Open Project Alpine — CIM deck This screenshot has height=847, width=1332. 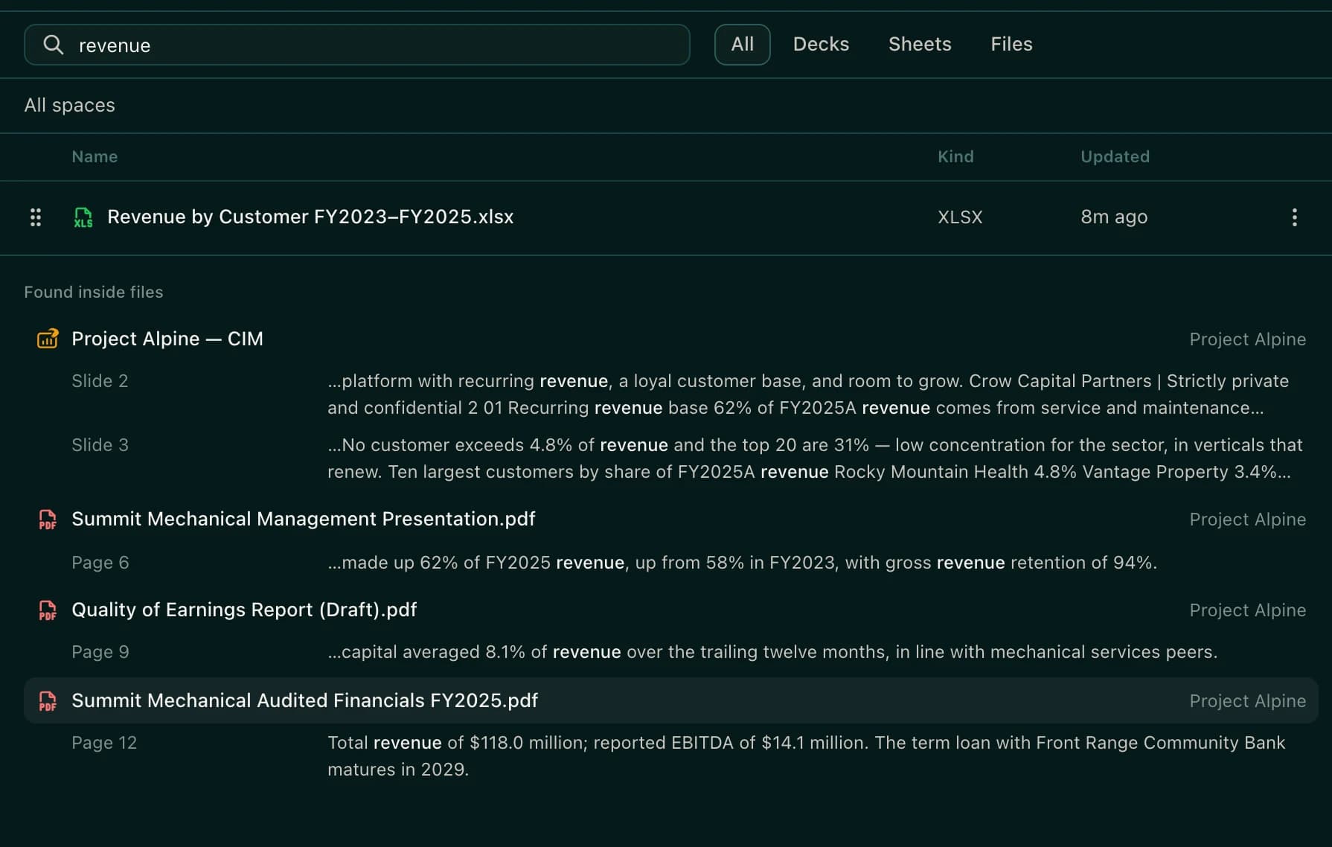(167, 339)
